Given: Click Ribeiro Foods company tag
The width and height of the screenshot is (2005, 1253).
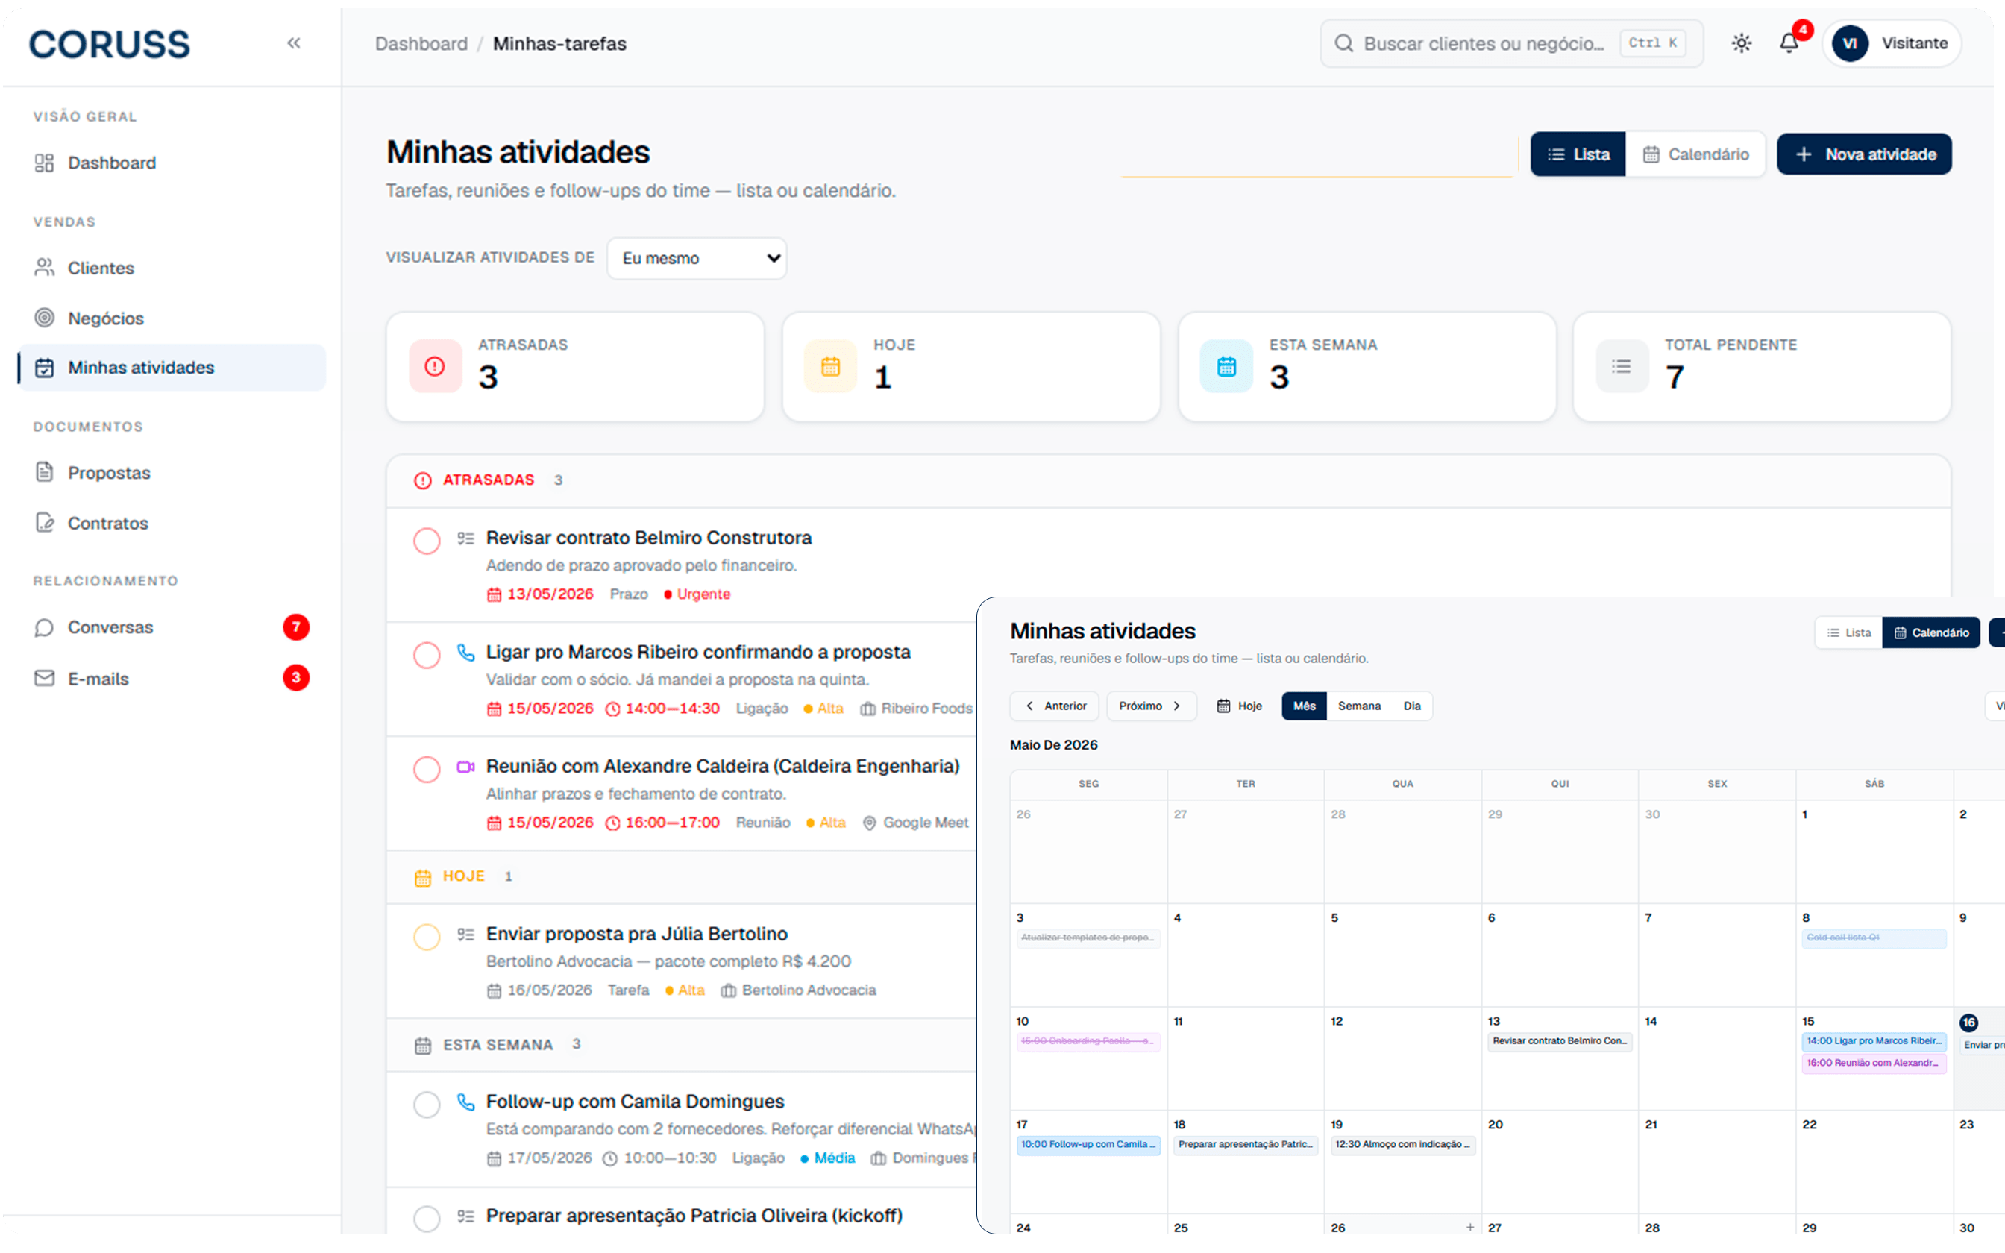Looking at the screenshot, I should pos(917,709).
